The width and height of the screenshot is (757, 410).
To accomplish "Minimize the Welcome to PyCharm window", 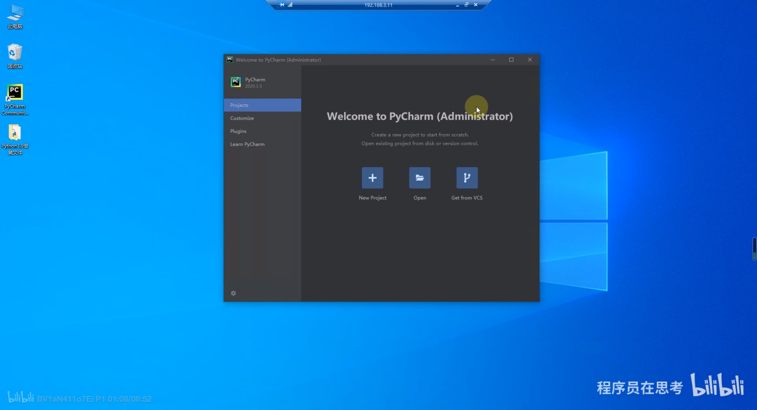I will pyautogui.click(x=493, y=59).
